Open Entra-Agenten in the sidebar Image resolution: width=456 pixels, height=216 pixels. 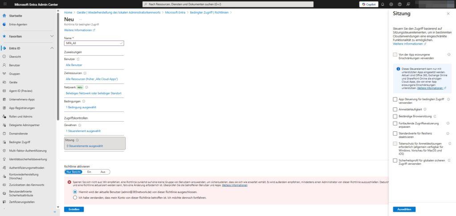pyautogui.click(x=18, y=24)
